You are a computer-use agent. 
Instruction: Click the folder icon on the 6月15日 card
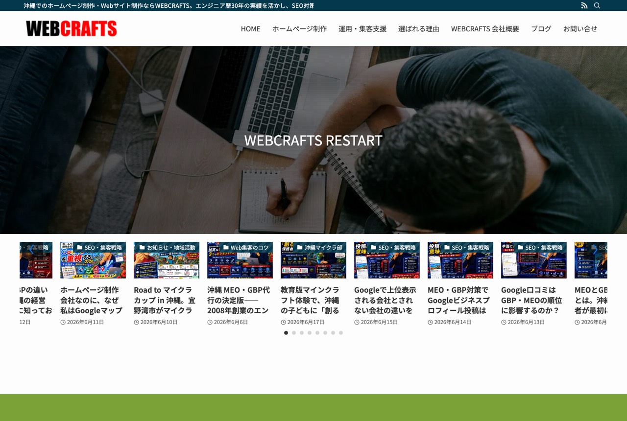point(374,248)
